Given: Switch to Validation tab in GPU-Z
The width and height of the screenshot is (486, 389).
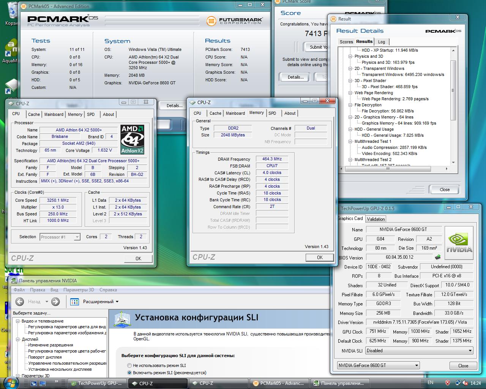Looking at the screenshot, I should pos(376,219).
